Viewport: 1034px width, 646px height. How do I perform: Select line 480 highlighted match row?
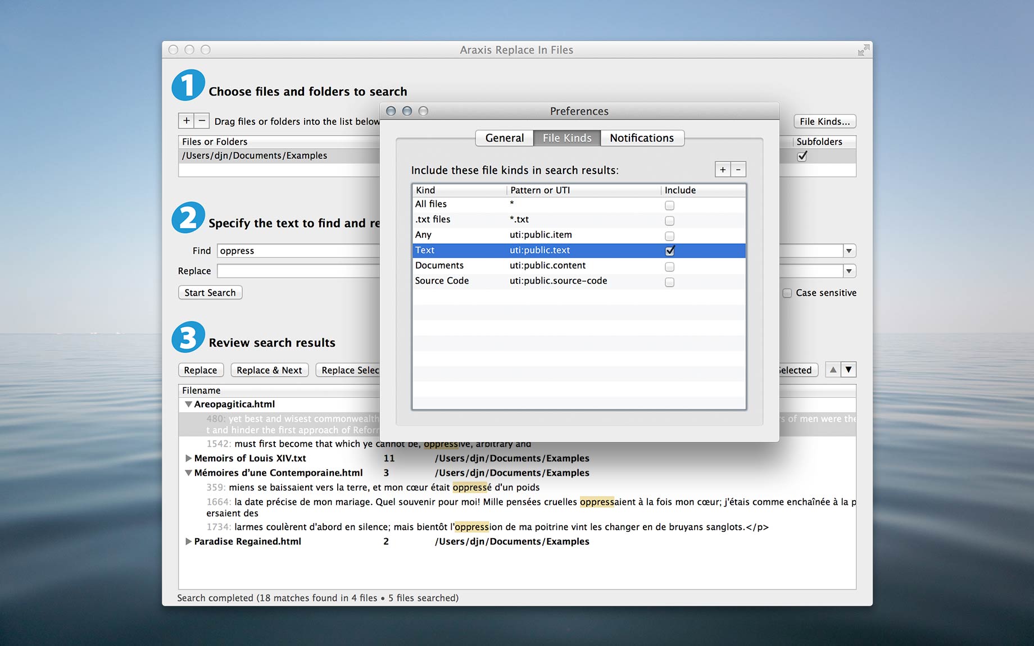(279, 424)
